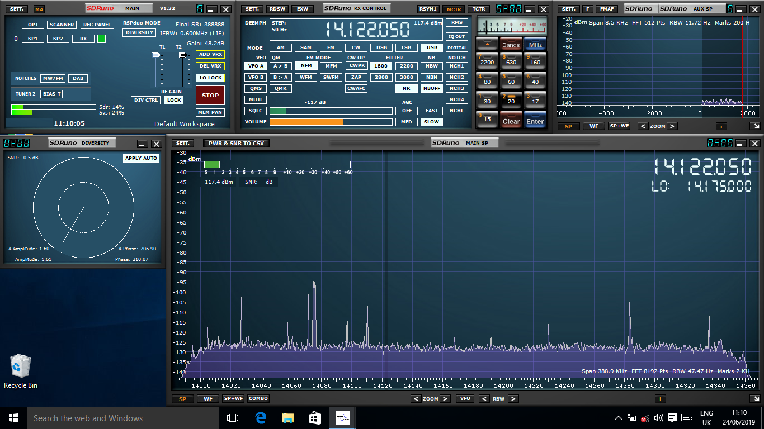
Task: Click the info 'i' button in Aux SP
Action: [721, 126]
